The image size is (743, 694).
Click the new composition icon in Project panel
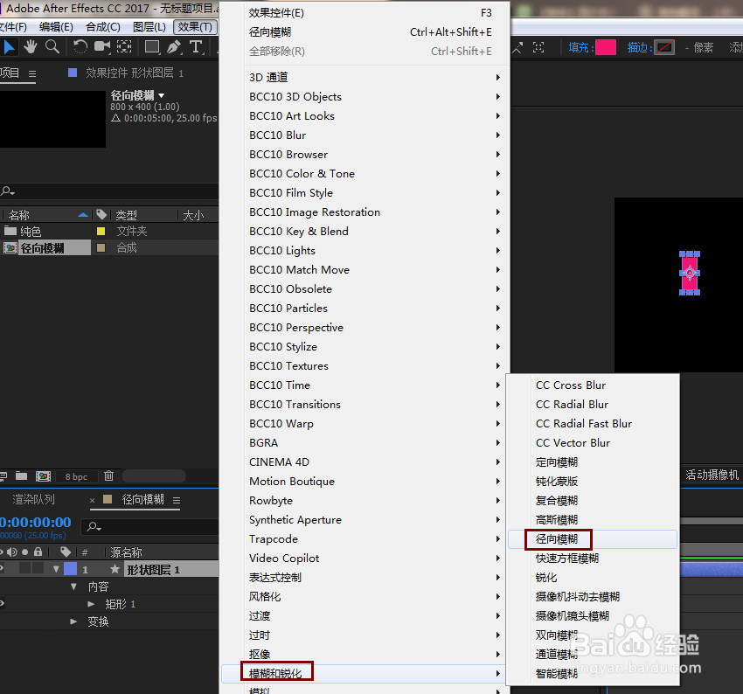(43, 475)
